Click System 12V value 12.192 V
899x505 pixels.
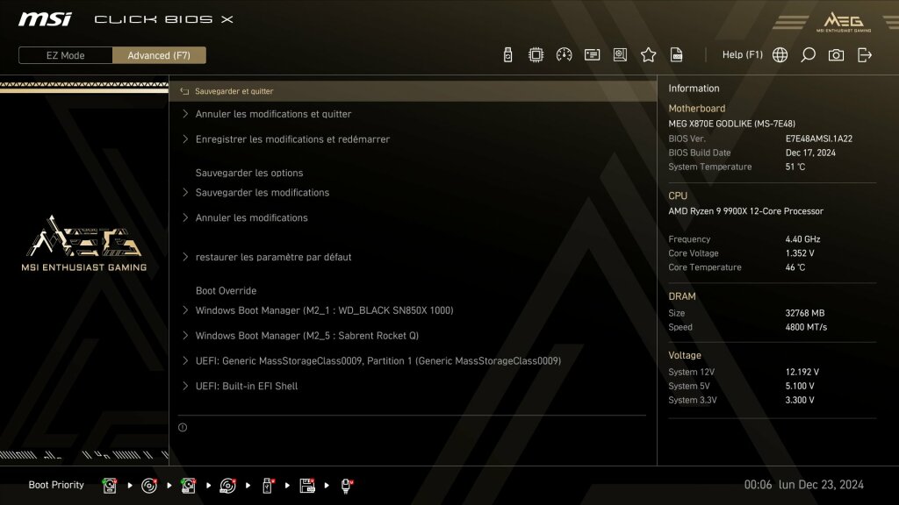click(802, 372)
